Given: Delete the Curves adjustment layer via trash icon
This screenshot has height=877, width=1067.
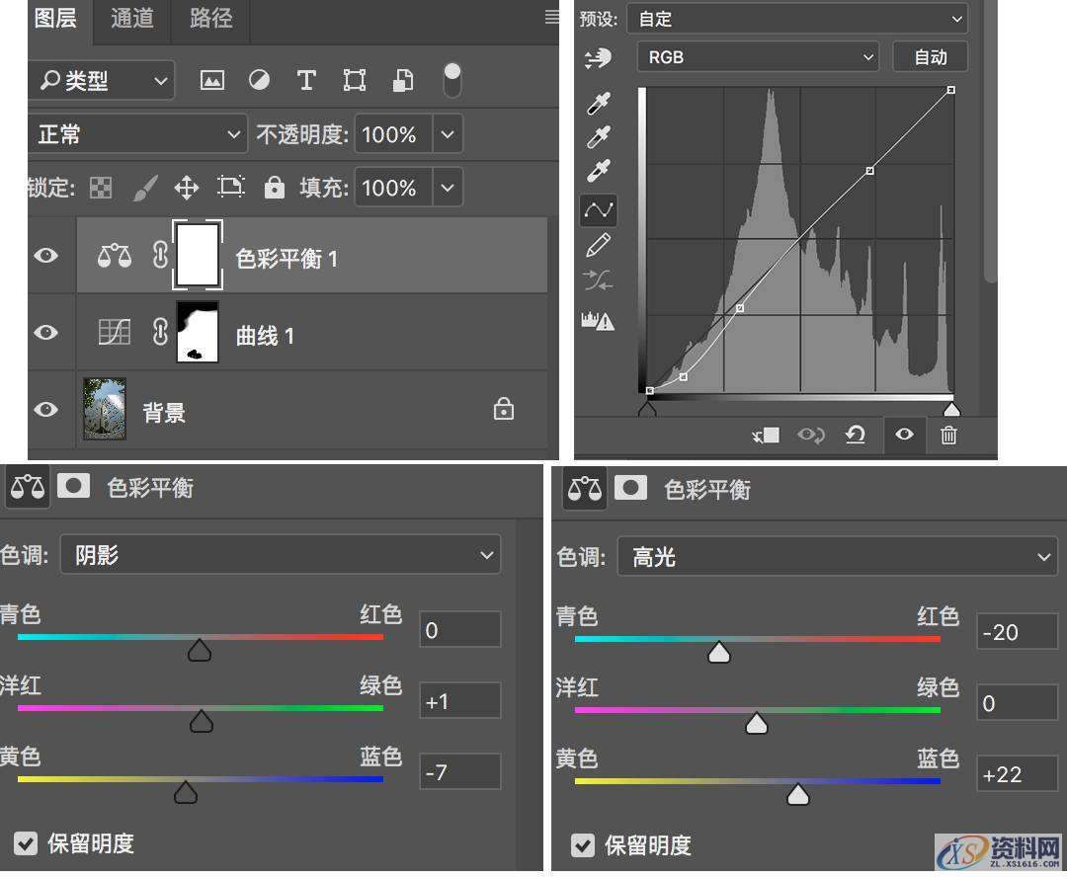Looking at the screenshot, I should 947,435.
